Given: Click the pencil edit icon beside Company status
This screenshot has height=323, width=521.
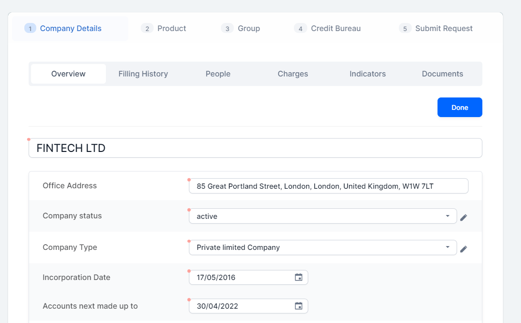Looking at the screenshot, I should pos(463,217).
